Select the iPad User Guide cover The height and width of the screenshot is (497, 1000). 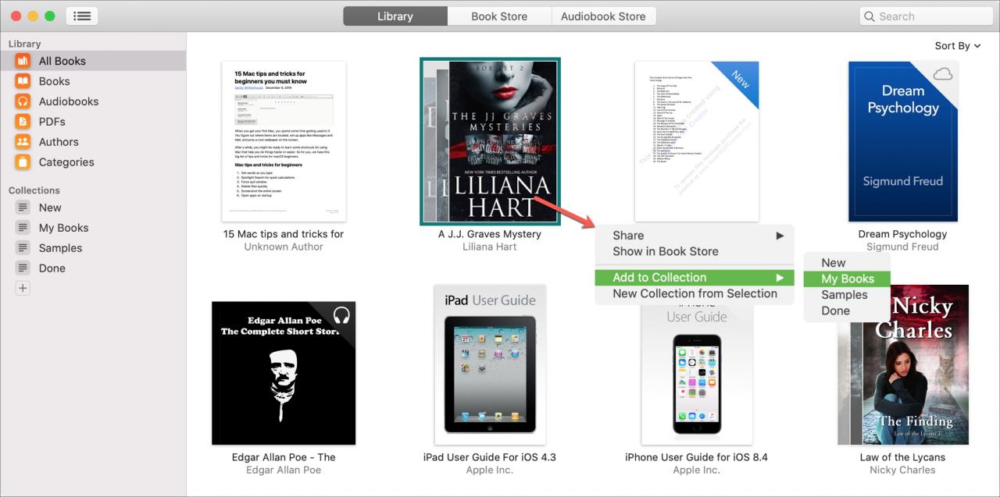point(490,364)
